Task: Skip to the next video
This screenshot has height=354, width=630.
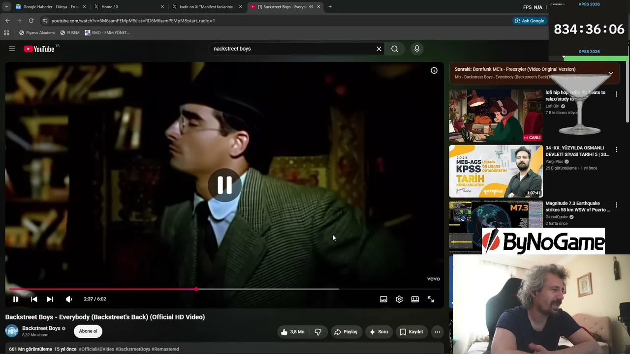Action: 50,299
